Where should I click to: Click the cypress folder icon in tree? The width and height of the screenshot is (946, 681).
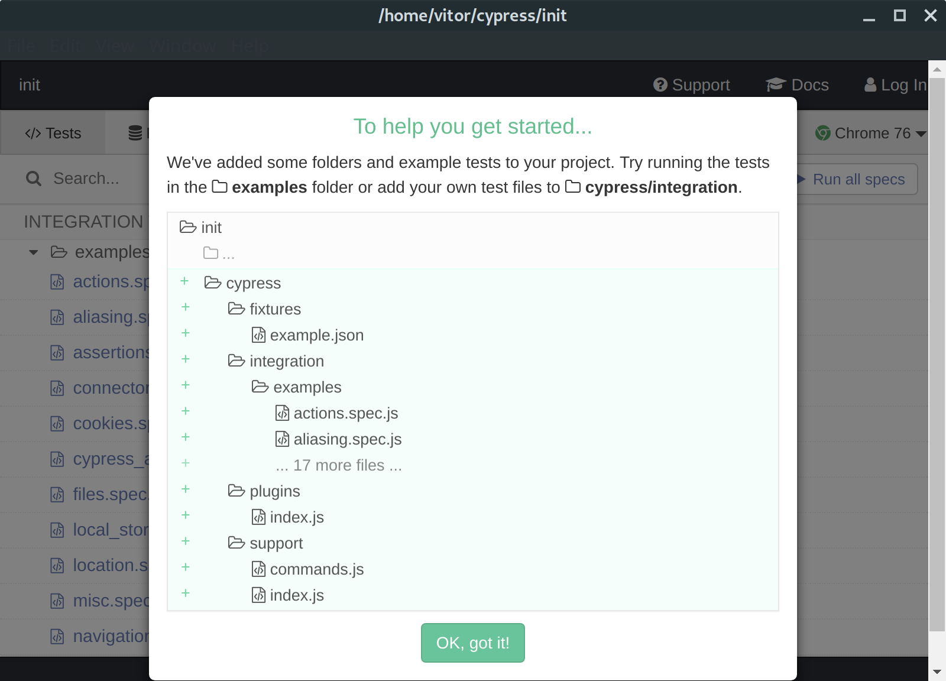pyautogui.click(x=213, y=283)
